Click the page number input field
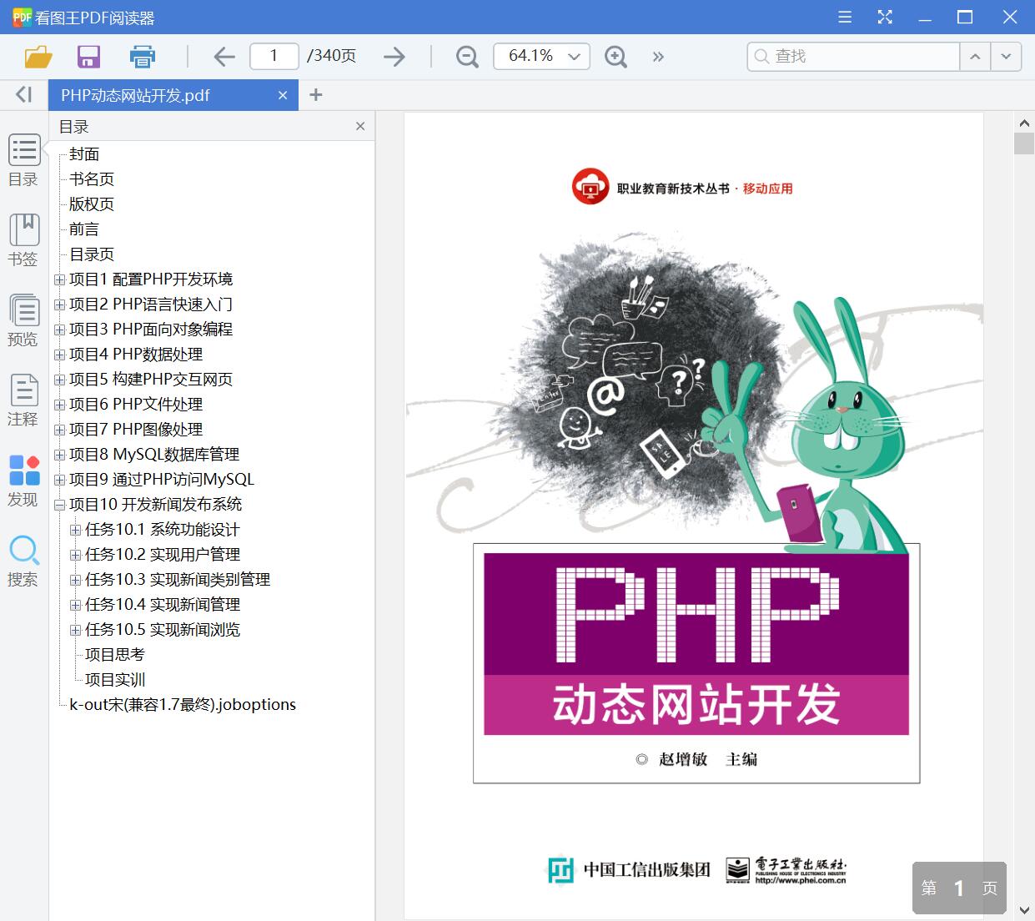This screenshot has height=921, width=1035. (x=274, y=56)
